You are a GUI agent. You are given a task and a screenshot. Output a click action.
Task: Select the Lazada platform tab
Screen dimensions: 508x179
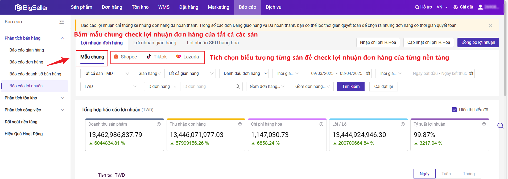tap(188, 57)
